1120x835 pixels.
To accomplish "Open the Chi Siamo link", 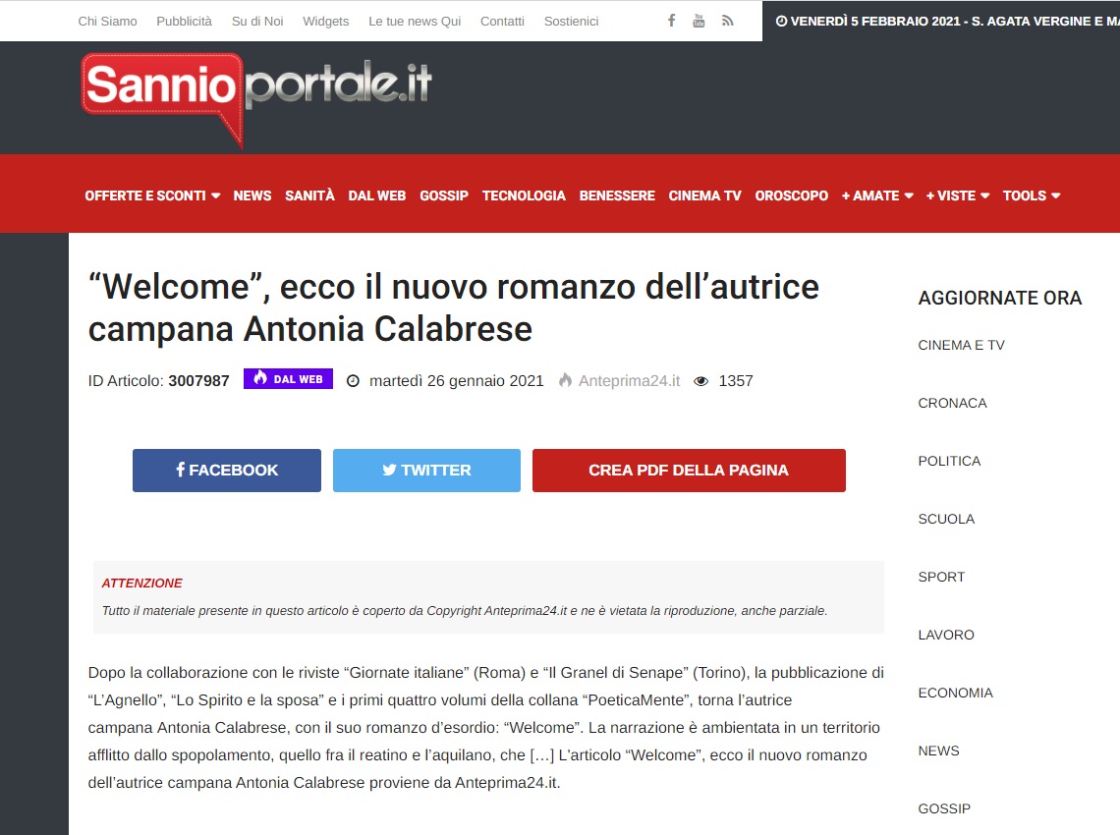I will click(x=107, y=22).
